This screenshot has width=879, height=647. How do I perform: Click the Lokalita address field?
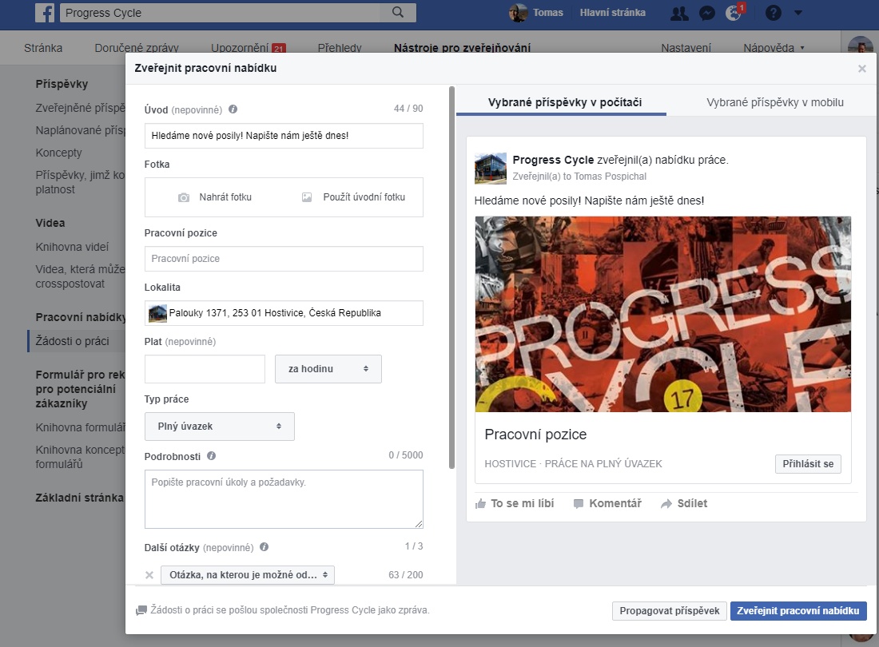click(284, 313)
